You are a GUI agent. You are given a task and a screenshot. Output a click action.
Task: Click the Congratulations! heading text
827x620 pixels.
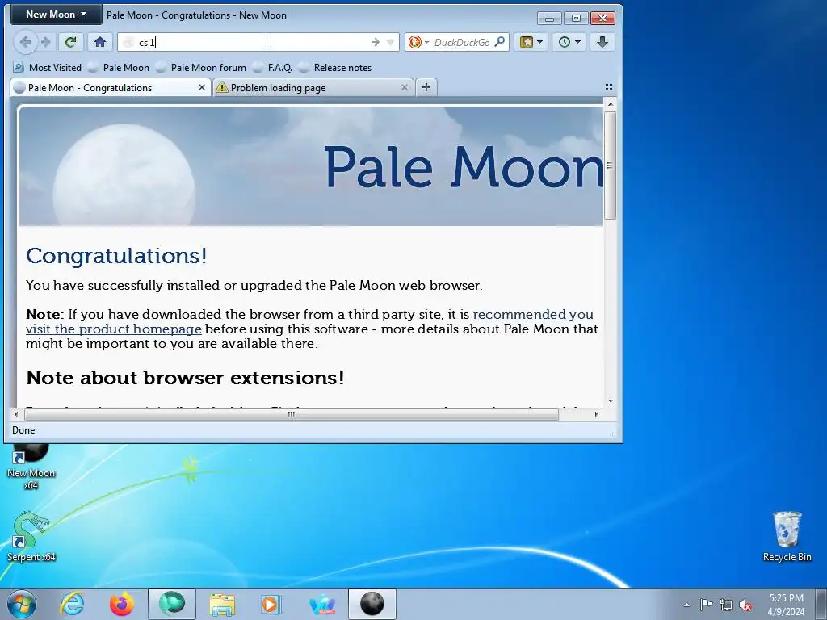pos(116,256)
